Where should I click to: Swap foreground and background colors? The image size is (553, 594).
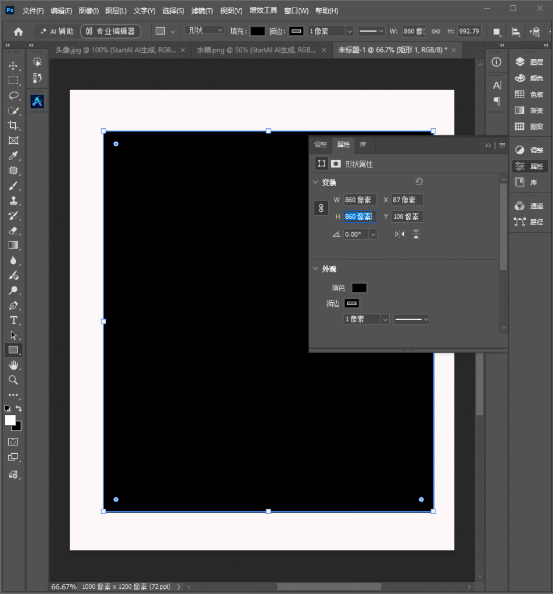tap(19, 408)
